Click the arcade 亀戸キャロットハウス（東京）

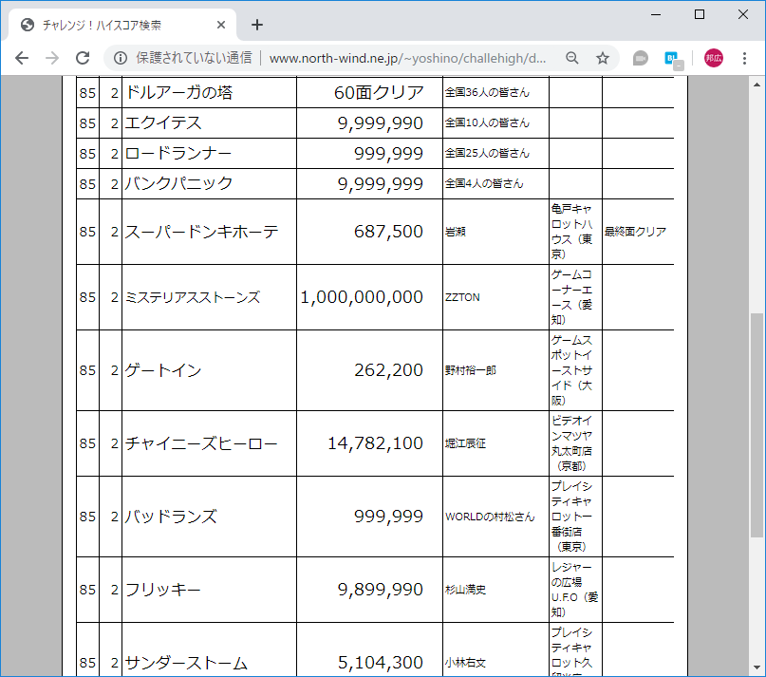tap(572, 232)
